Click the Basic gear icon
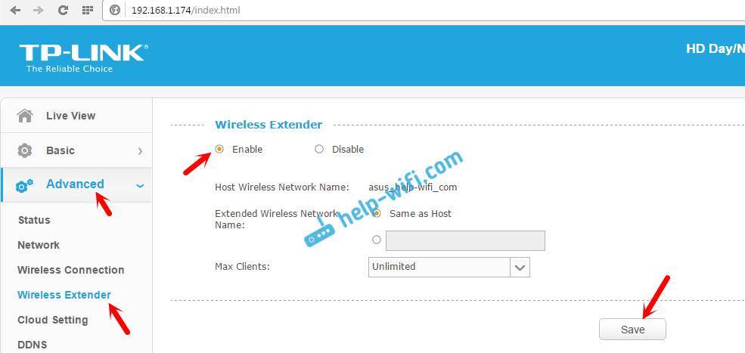The image size is (745, 353). [x=25, y=150]
